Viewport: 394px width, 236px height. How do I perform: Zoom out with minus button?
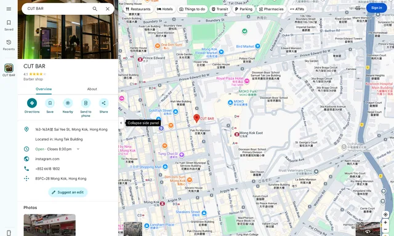(385, 229)
